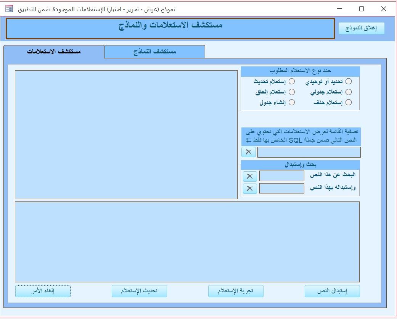Click the search text input under 'بحث وإستبدال'
This screenshot has width=397, height=319.
click(x=282, y=177)
